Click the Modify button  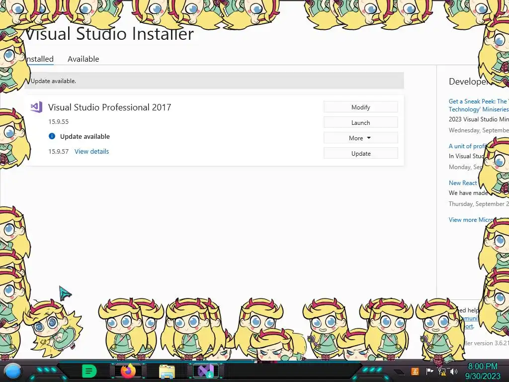click(361, 107)
